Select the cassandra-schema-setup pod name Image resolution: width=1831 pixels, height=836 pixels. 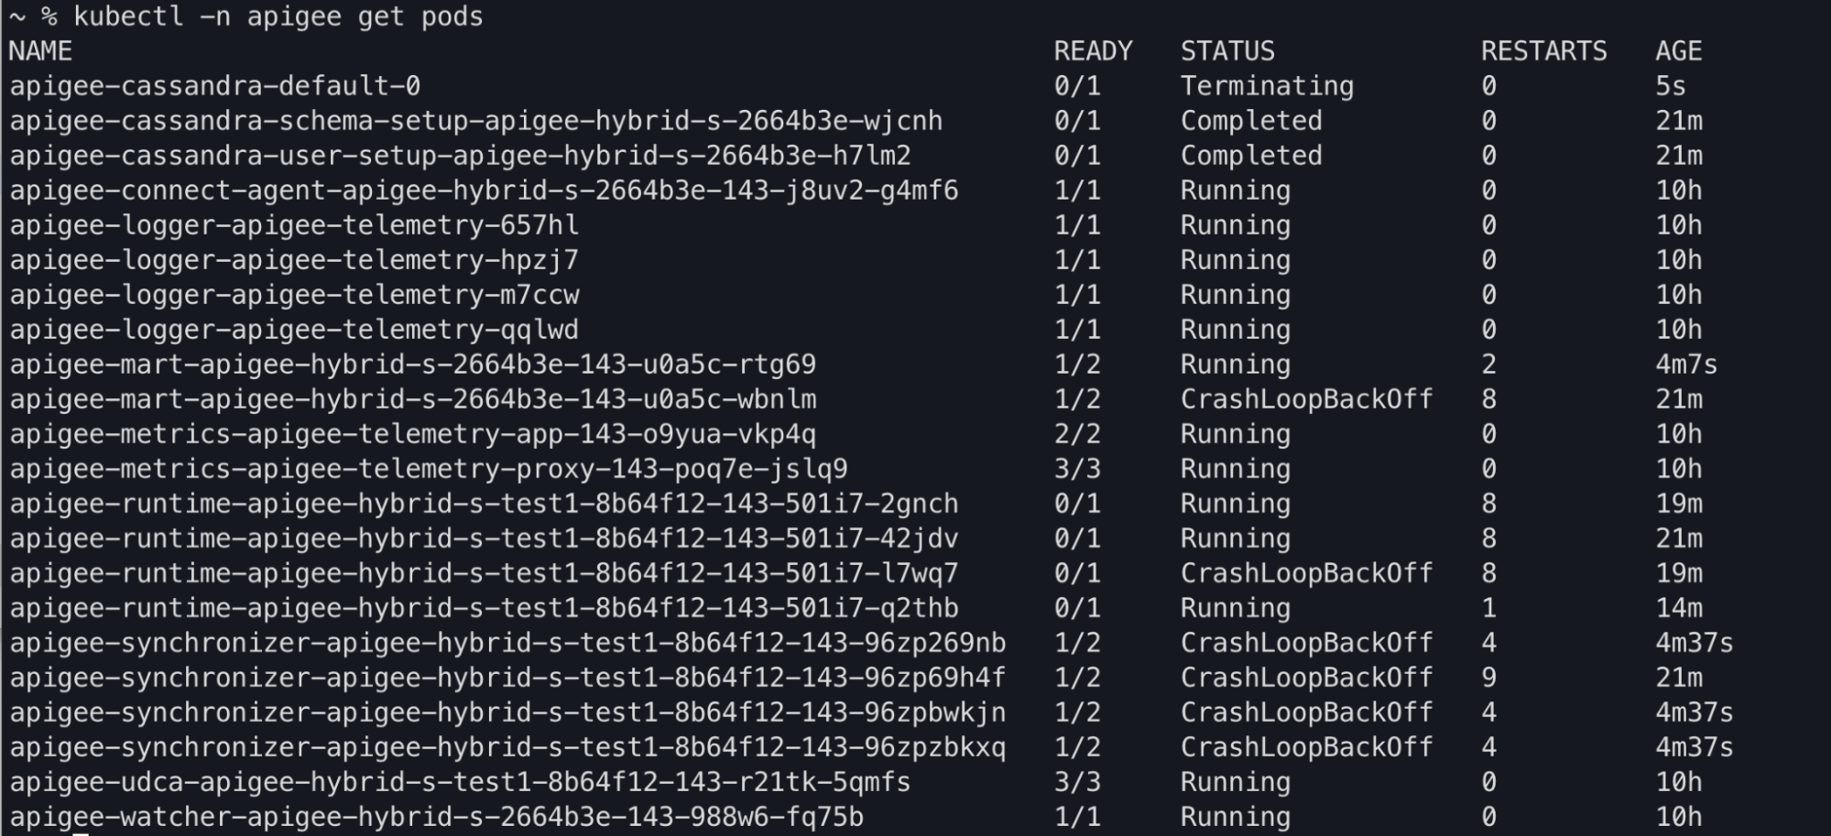[476, 121]
